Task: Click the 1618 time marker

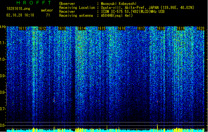Action: [161, 28]
